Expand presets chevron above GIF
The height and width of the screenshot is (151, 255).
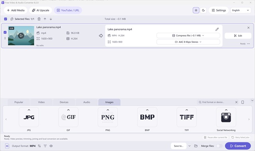68,110
